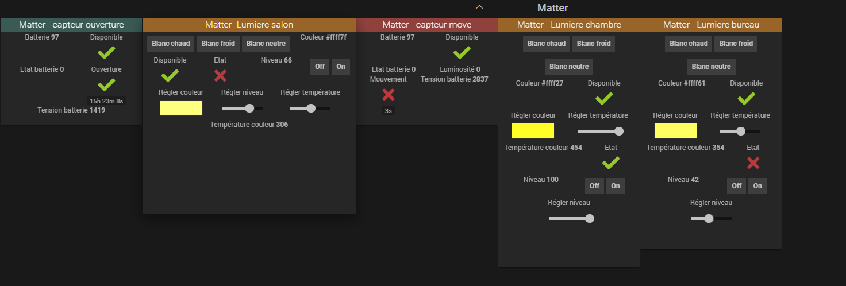Click Tension batterie 1419 value
The width and height of the screenshot is (846, 286).
point(71,110)
